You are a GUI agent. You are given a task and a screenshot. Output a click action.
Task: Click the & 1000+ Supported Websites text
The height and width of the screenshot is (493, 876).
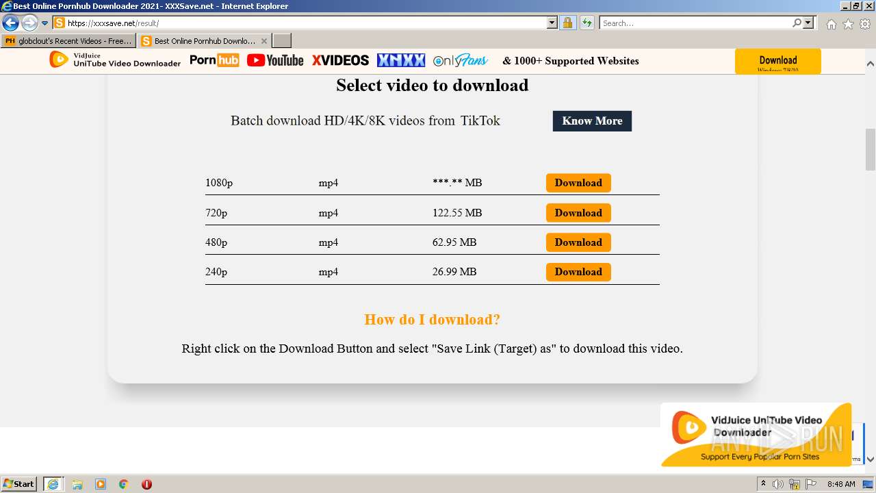point(571,61)
